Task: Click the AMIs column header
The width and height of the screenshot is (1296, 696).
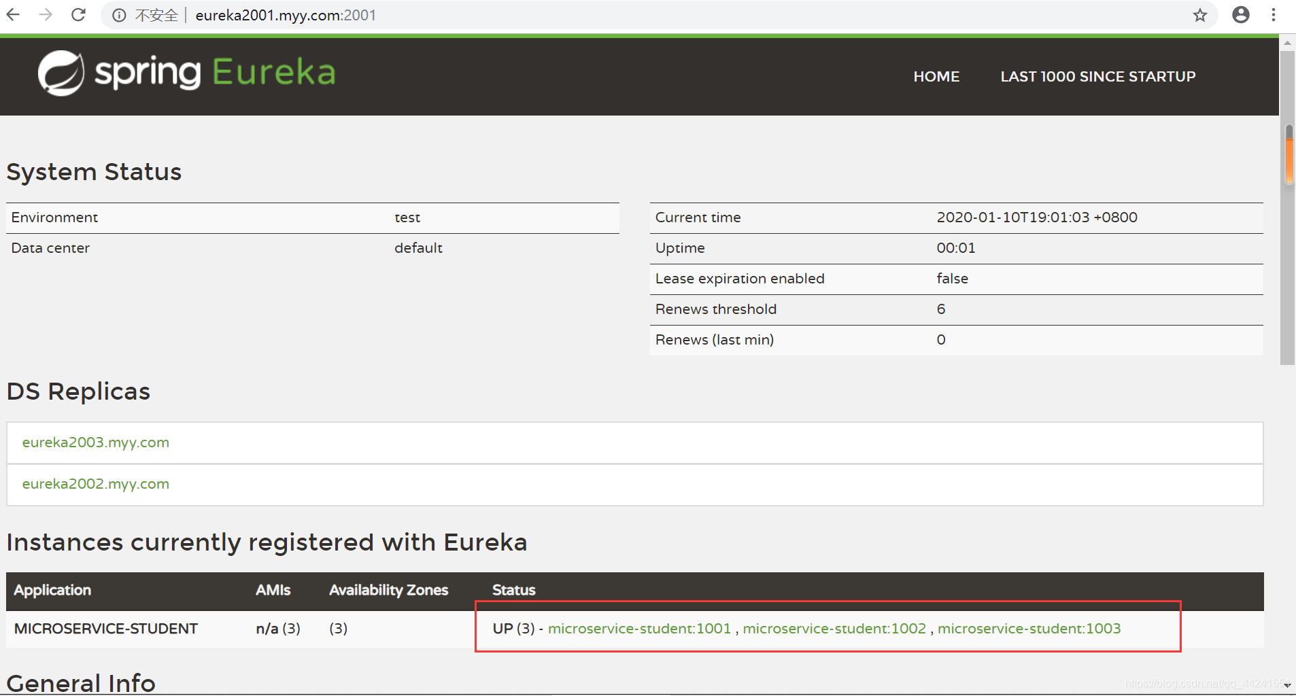Action: point(273,590)
